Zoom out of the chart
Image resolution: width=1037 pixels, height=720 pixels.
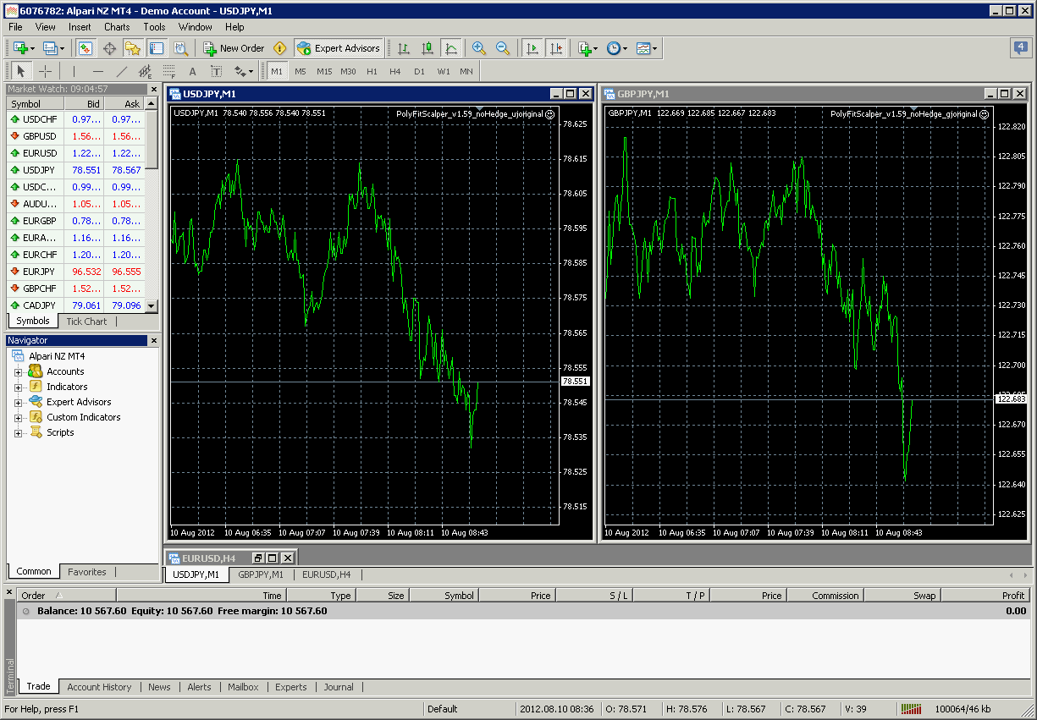click(x=503, y=48)
